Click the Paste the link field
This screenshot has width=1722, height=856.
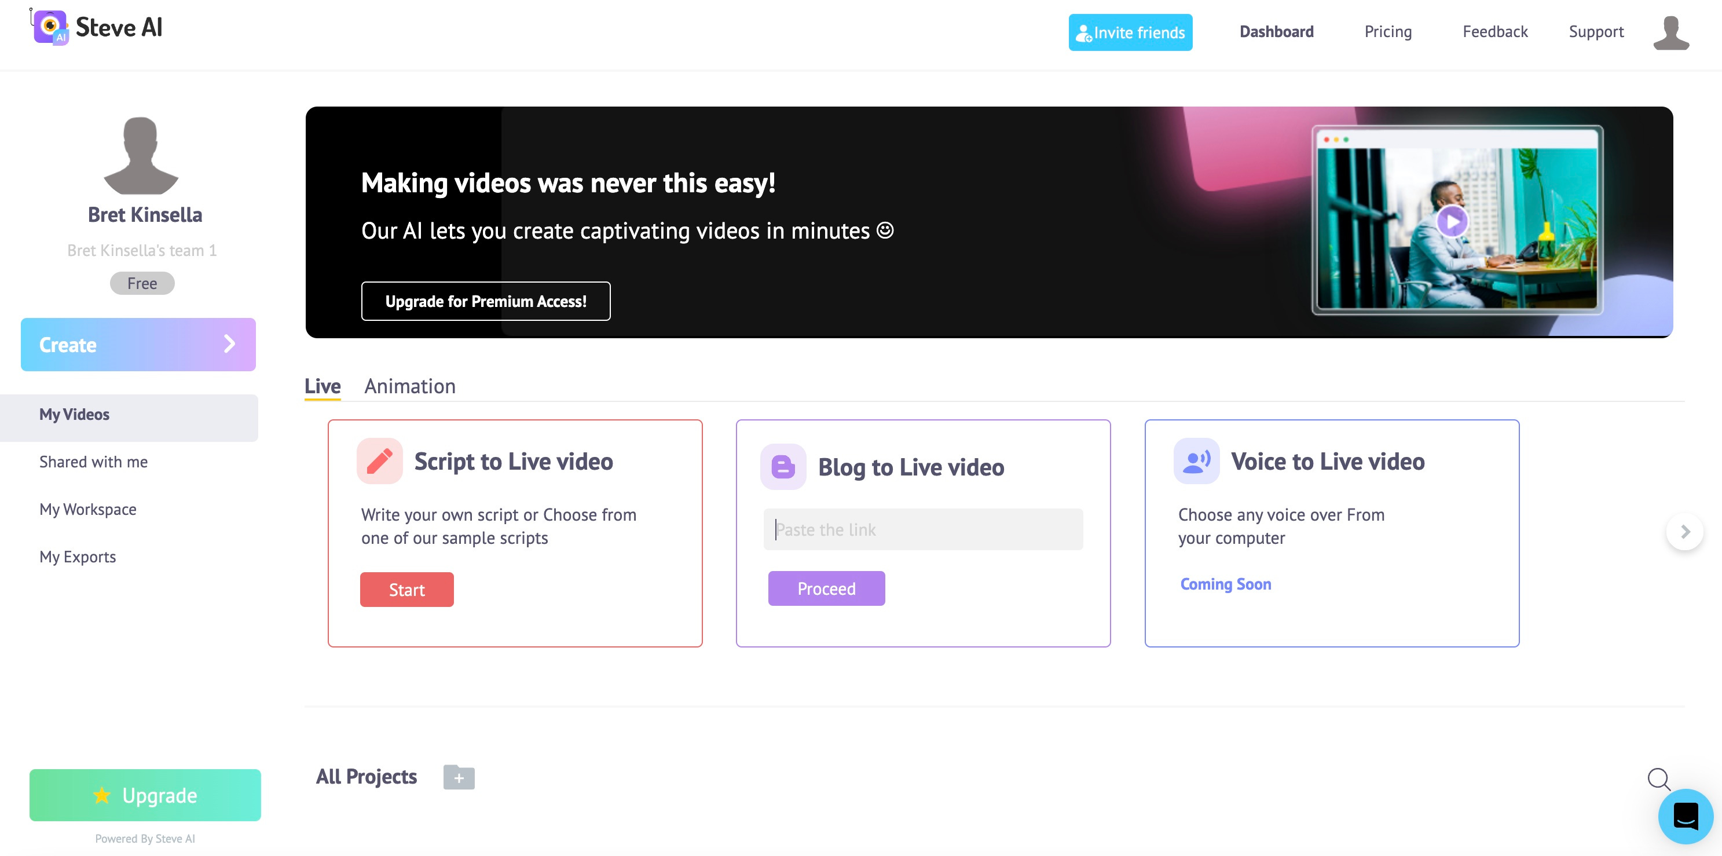(923, 530)
